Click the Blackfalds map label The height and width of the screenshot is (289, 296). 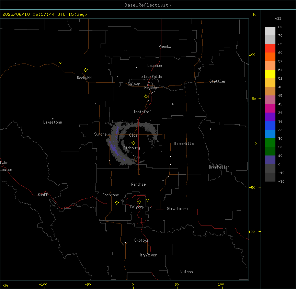[151, 77]
